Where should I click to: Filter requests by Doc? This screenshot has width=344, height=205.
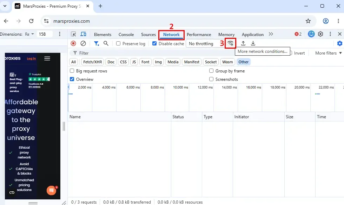tap(111, 62)
